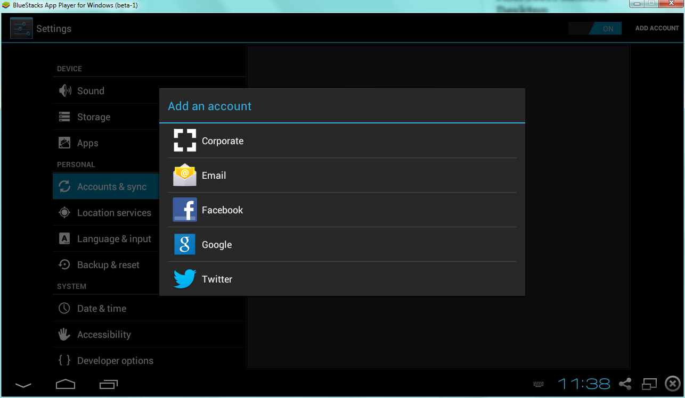
Task: Click the Accessibility hand icon
Action: [x=64, y=334]
